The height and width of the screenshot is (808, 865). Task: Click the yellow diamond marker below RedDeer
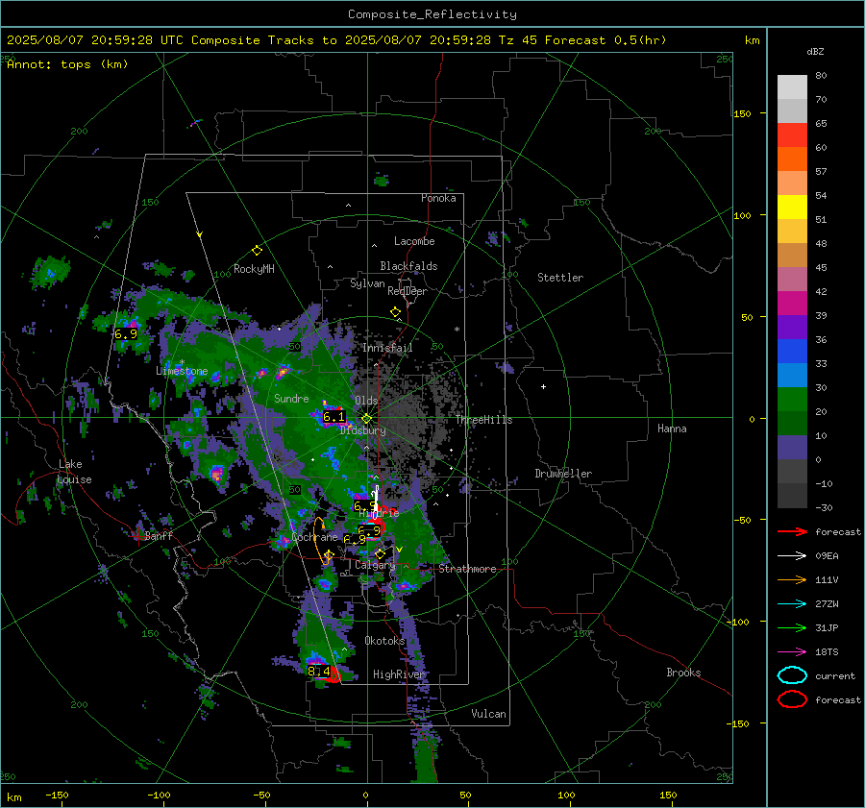(x=396, y=312)
